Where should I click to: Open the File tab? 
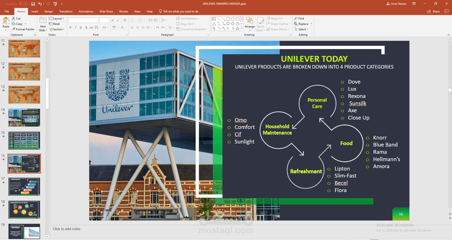(7, 11)
